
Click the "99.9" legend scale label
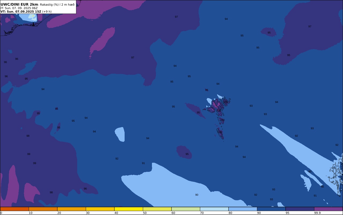point(317,213)
